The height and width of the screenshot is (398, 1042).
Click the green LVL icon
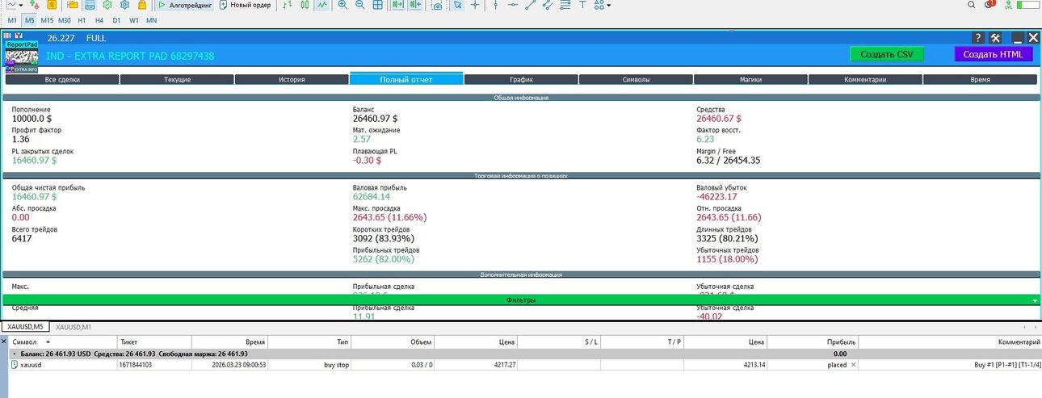pyautogui.click(x=1008, y=5)
